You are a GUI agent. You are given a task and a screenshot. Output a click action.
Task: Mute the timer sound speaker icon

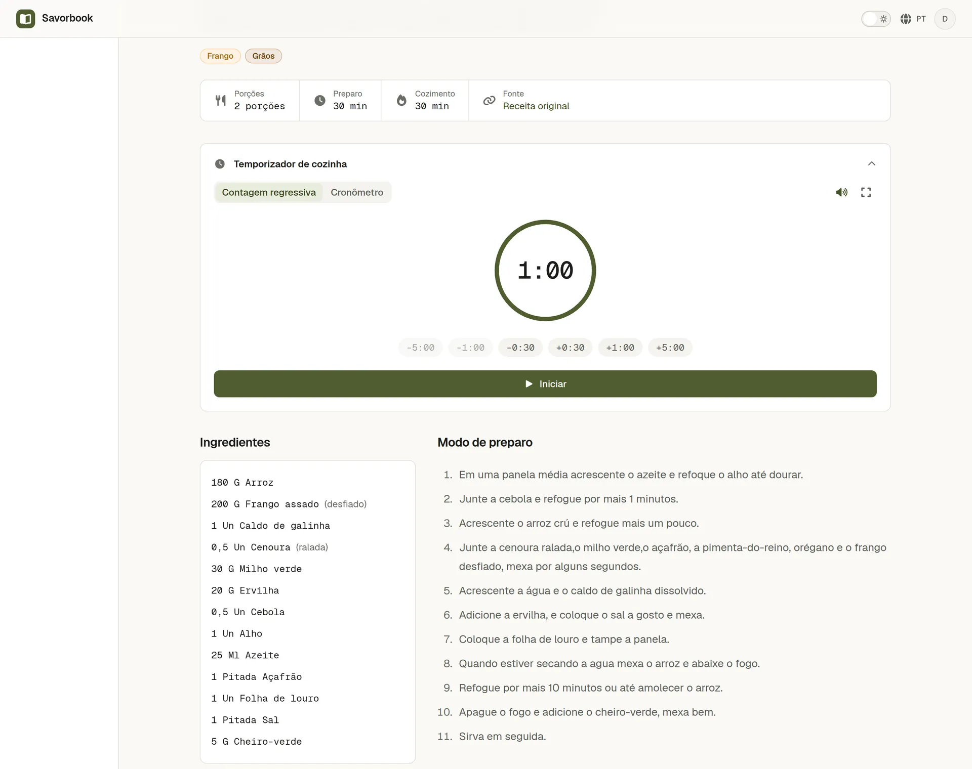pos(841,192)
